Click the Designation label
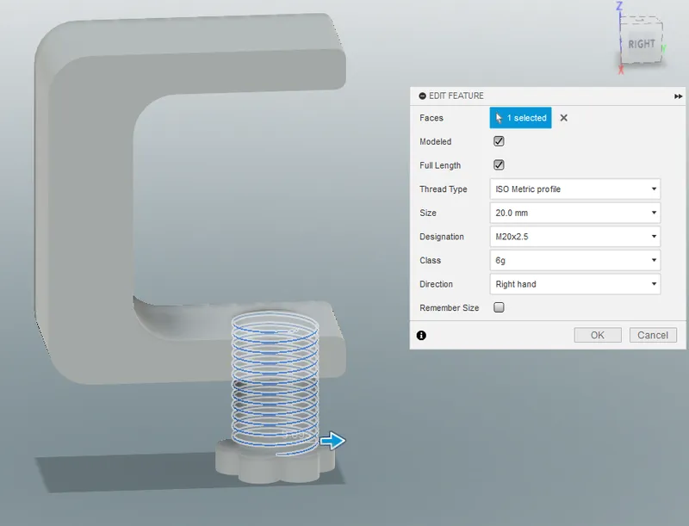The height and width of the screenshot is (526, 689). (x=442, y=237)
